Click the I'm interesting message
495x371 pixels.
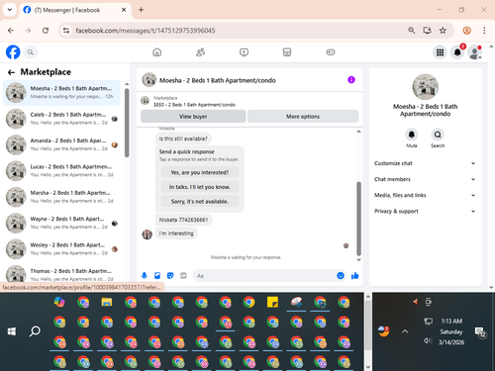coord(176,233)
